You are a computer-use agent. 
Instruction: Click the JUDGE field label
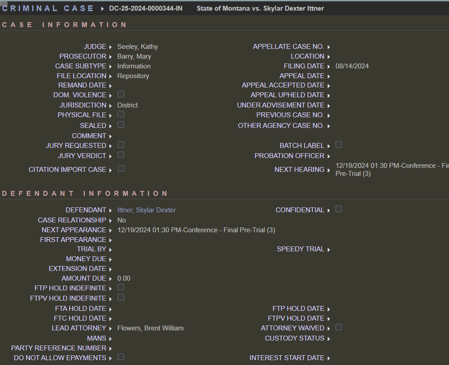(x=95, y=47)
